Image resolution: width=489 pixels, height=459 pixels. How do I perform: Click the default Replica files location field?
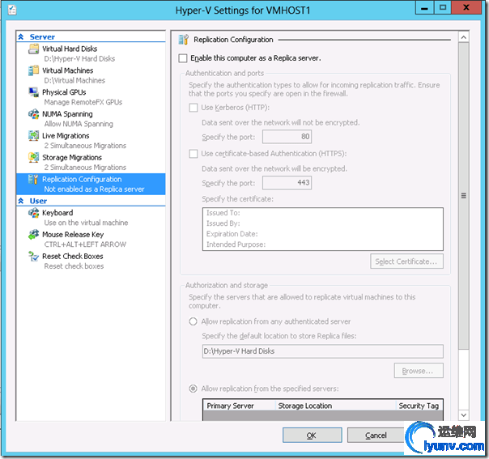pos(323,351)
